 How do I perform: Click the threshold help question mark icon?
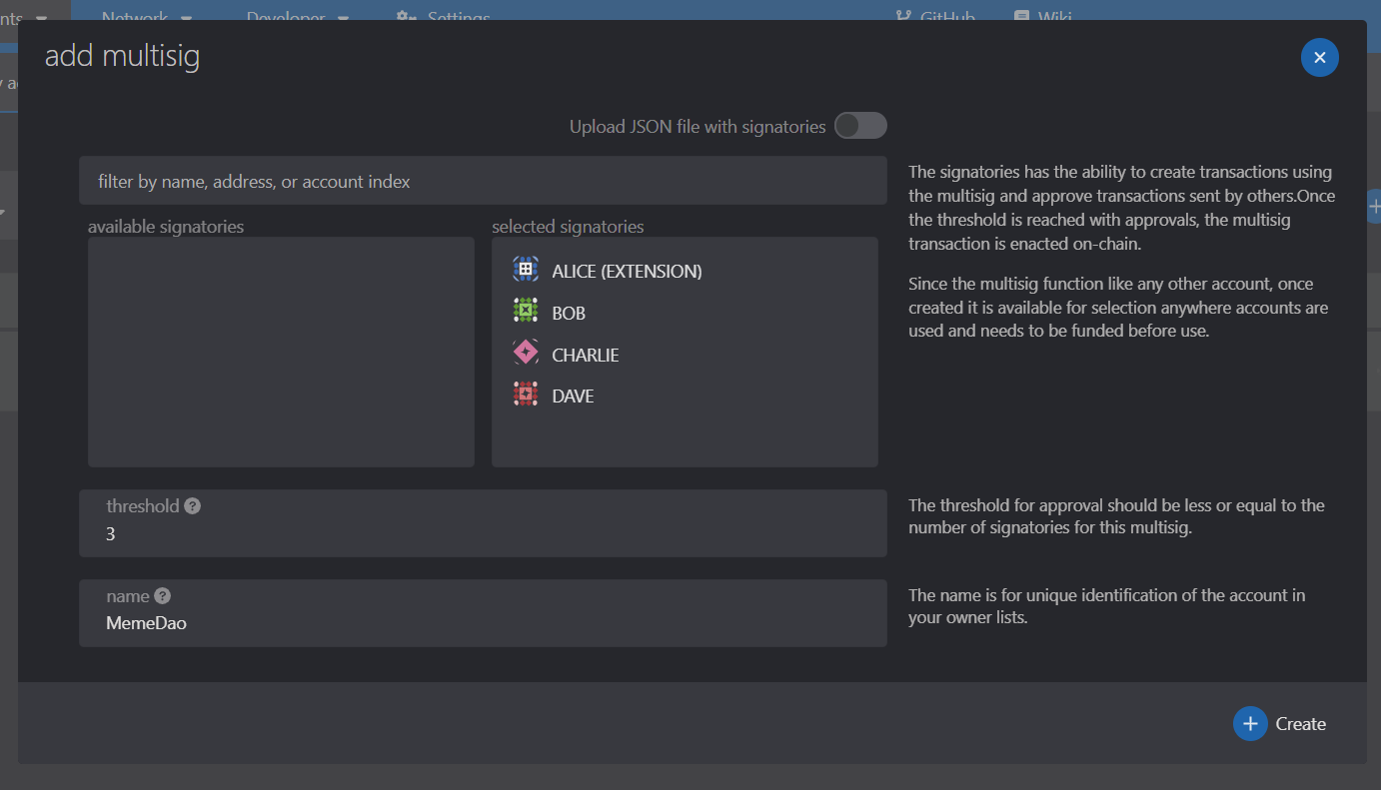193,505
